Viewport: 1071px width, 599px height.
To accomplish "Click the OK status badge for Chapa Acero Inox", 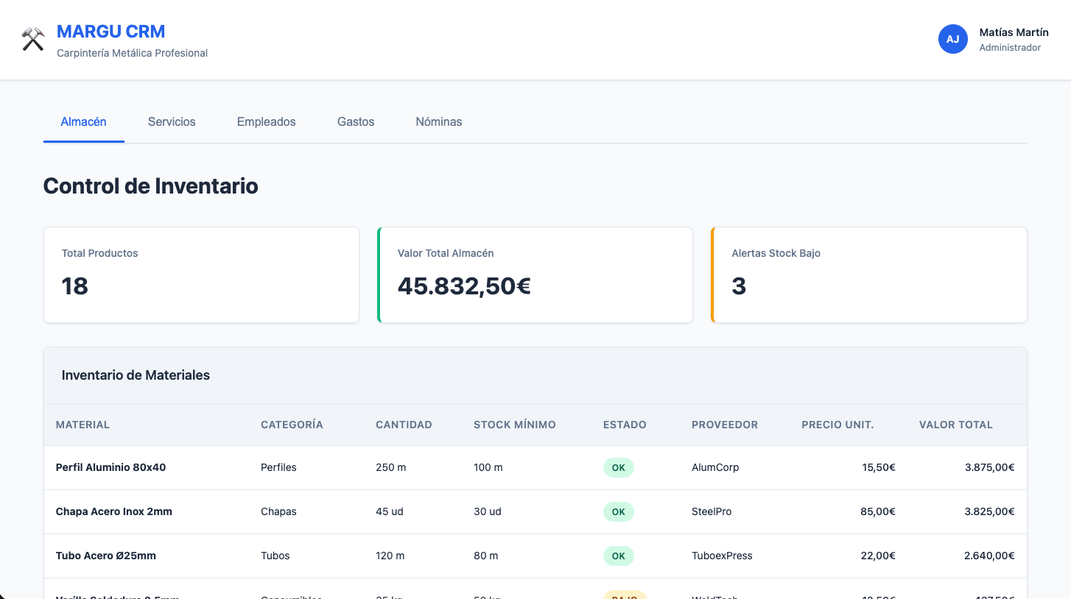I will (x=618, y=511).
